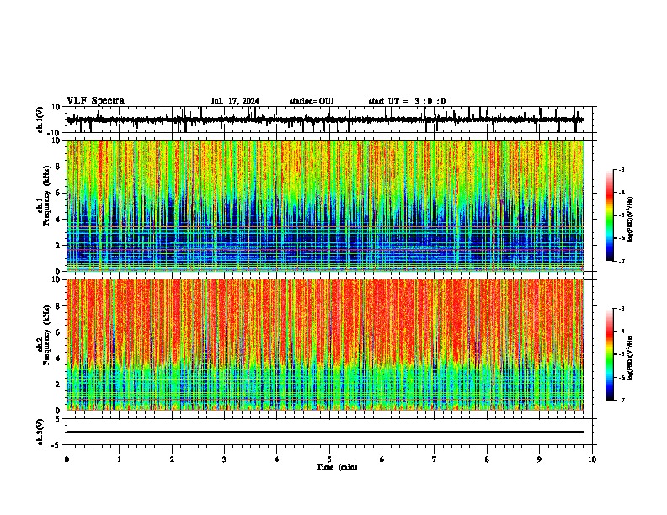
Task: Click time axis tick label "9"
Action: pos(539,459)
